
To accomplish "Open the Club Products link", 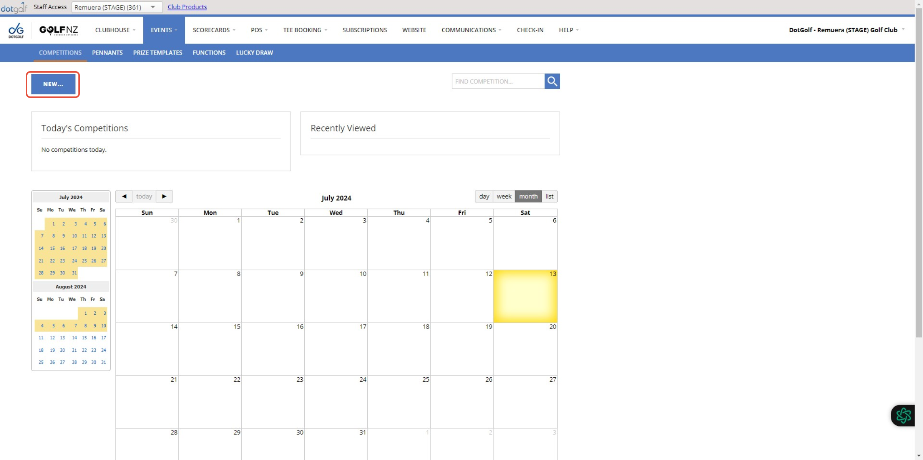I will click(187, 7).
